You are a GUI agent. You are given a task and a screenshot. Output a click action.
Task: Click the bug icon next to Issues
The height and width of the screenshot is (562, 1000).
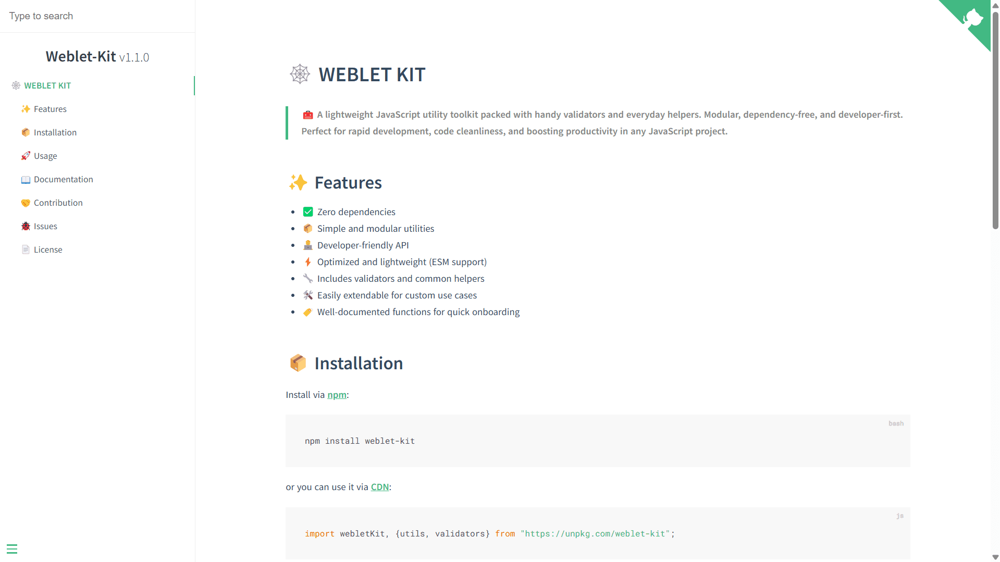pyautogui.click(x=26, y=226)
